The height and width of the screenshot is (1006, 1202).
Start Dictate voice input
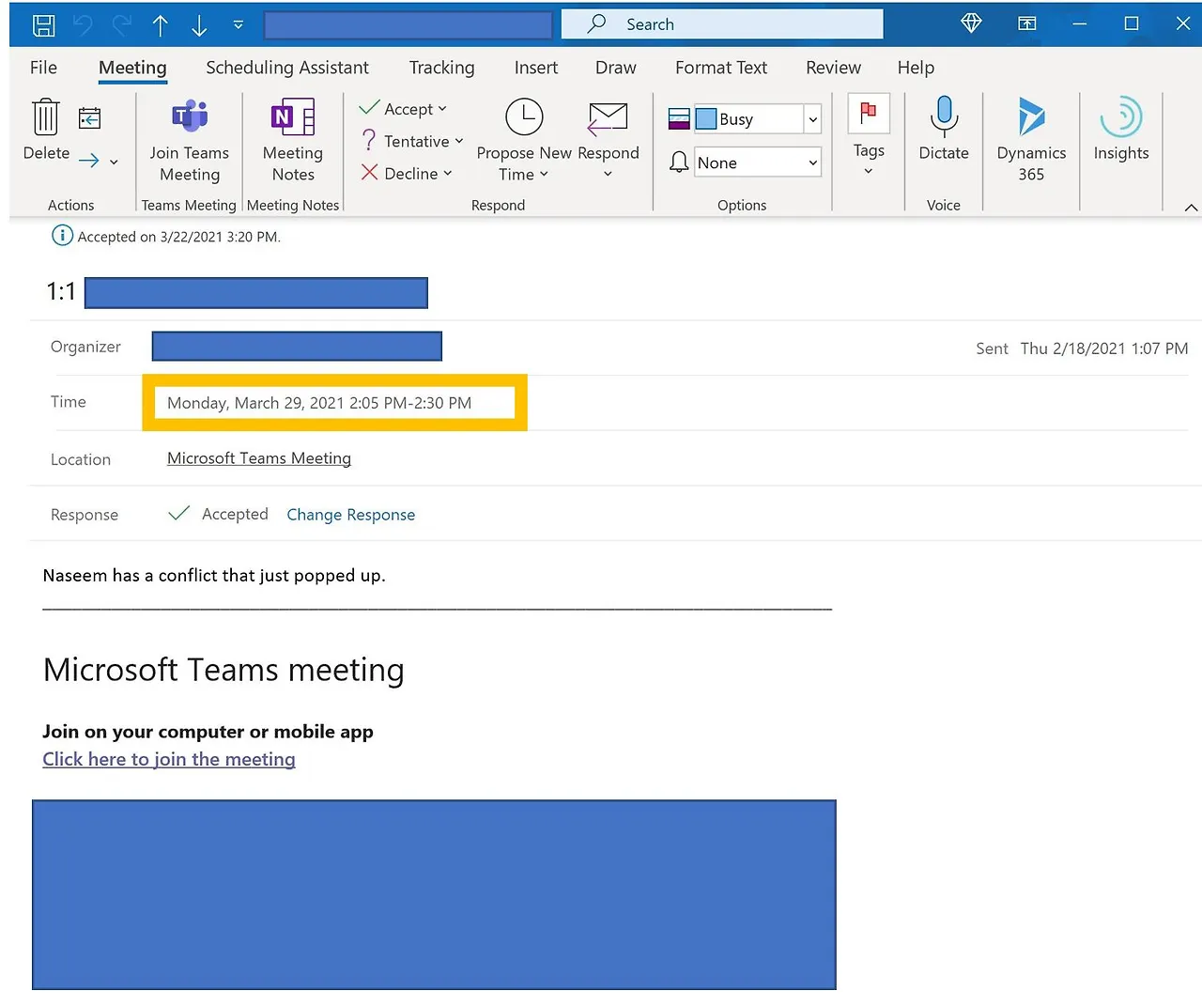pyautogui.click(x=943, y=132)
